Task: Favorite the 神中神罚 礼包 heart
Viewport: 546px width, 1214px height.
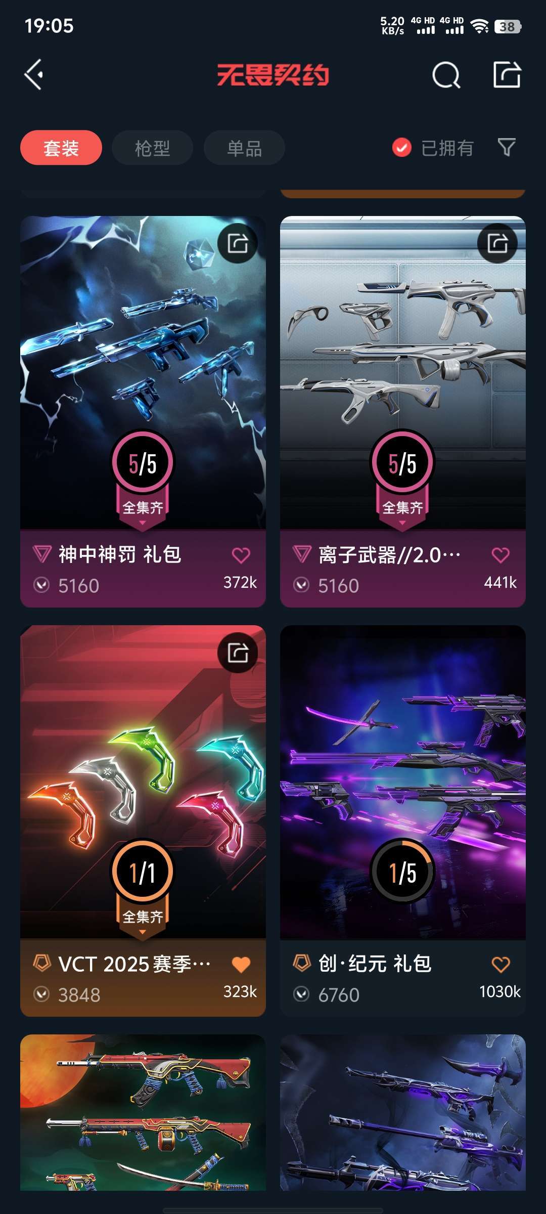Action: click(x=241, y=555)
